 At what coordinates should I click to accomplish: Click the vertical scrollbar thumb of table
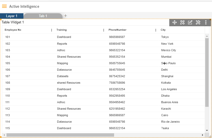pos(207,73)
